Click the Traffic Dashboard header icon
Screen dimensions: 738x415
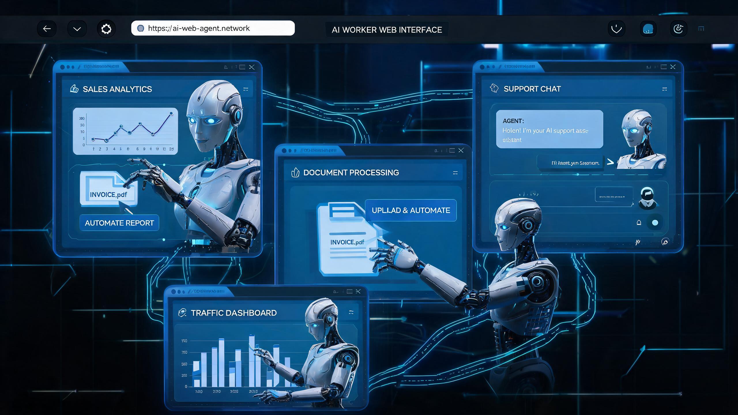[x=182, y=313]
